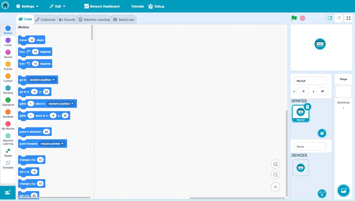Open the Translate block category
355x201 pixels.
tap(8, 165)
